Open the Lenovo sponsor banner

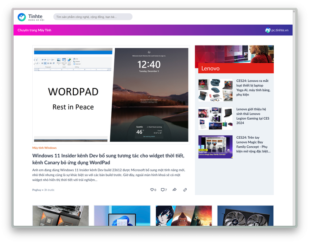[x=234, y=59]
